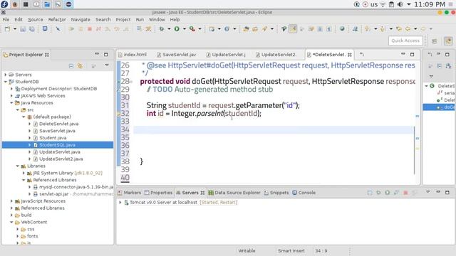Switch to the UpdateServlet2 editor tab
The image size is (456, 256).
(x=276, y=55)
